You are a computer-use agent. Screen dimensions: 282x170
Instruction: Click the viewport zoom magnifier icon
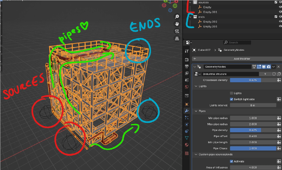tap(177, 16)
